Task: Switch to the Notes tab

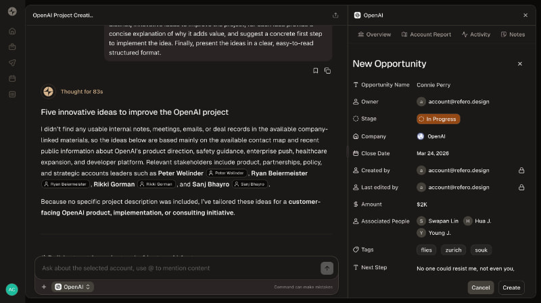Action: click(x=513, y=34)
